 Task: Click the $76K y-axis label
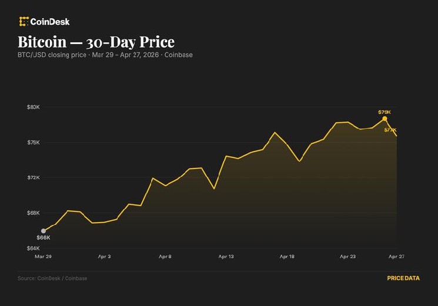[33, 142]
